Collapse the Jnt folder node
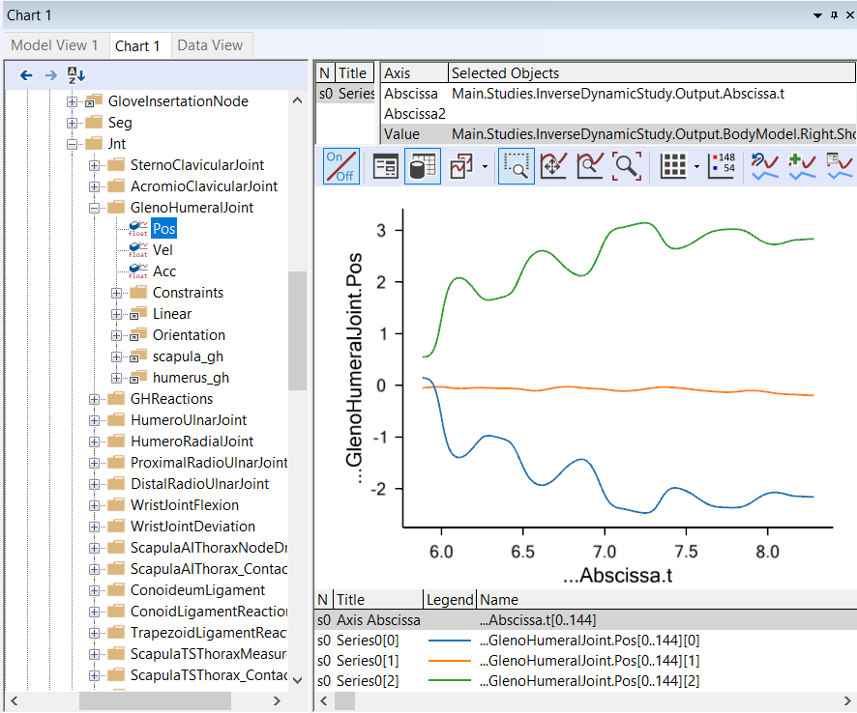Viewport: 857px width, 713px height. [72, 144]
